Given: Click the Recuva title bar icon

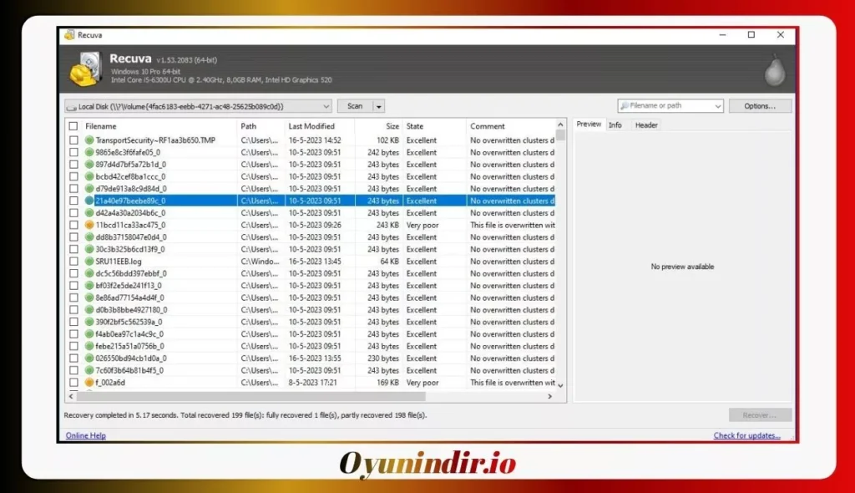Looking at the screenshot, I should click(69, 35).
